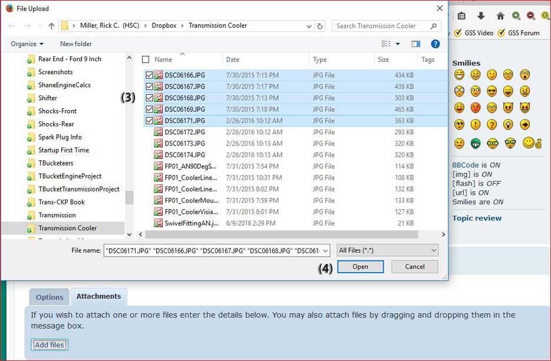
Task: Insert the red angry-face smiley
Action: tap(475, 108)
